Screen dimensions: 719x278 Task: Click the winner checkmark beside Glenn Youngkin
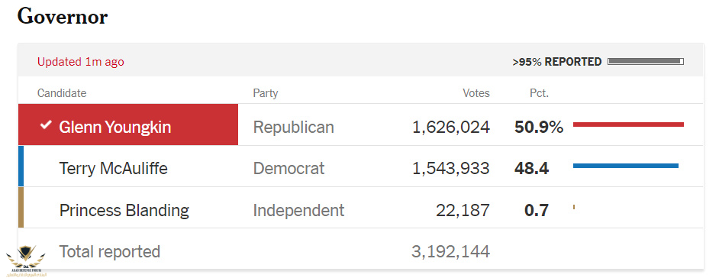[x=45, y=124]
